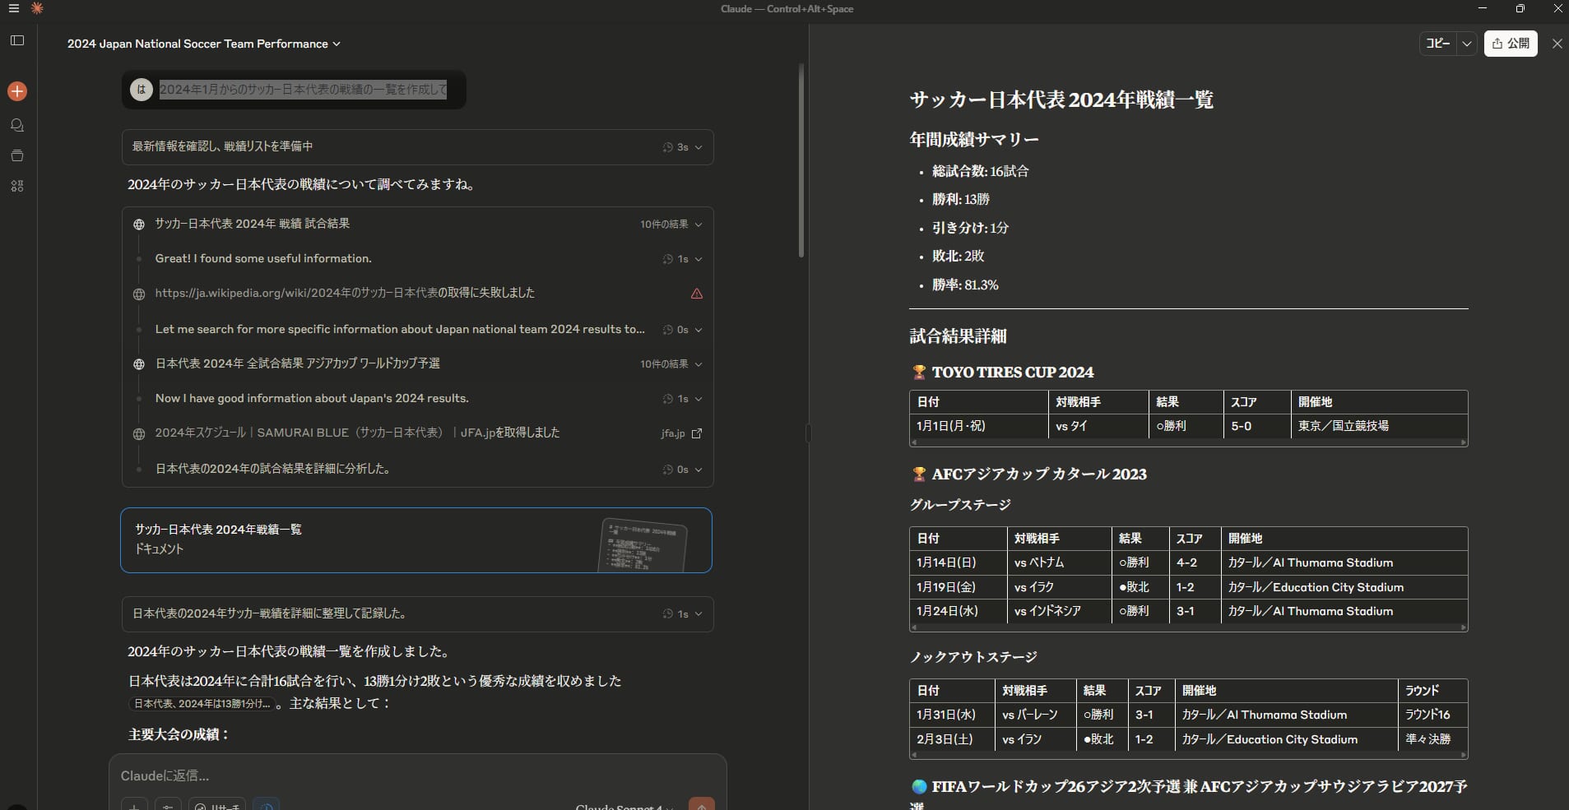Toggle the left sidebar panel

(x=17, y=40)
